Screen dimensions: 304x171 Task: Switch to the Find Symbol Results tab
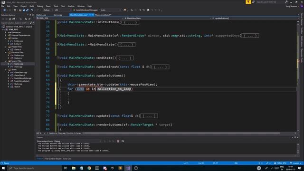click(x=53, y=159)
